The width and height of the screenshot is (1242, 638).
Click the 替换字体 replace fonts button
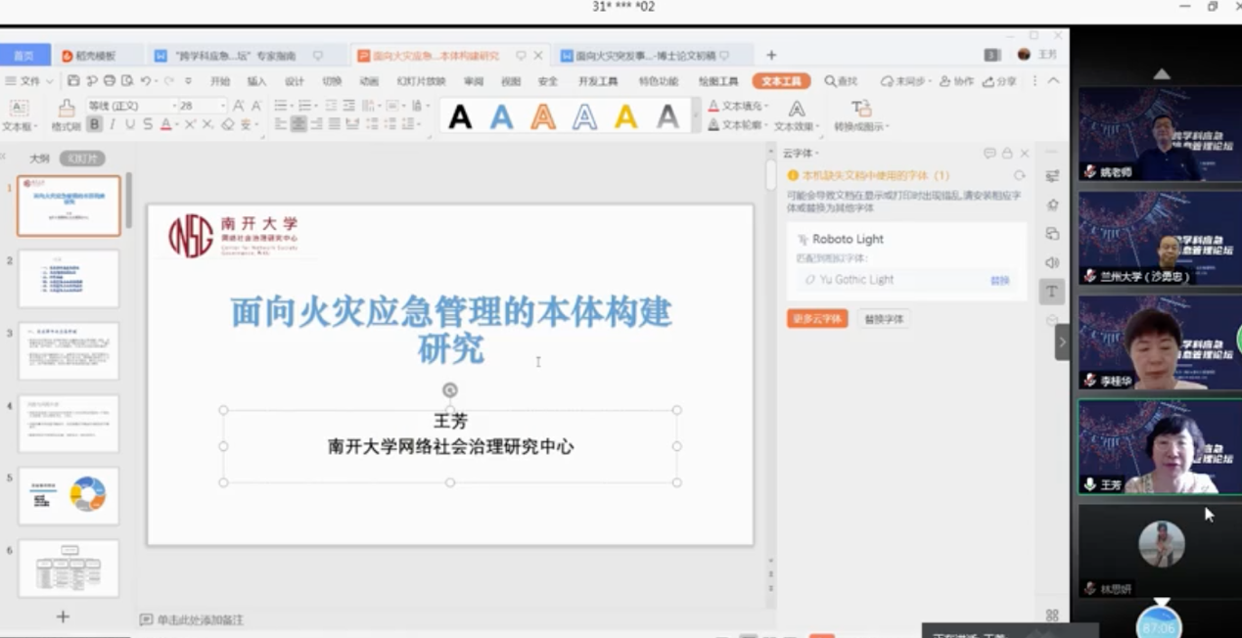point(883,319)
